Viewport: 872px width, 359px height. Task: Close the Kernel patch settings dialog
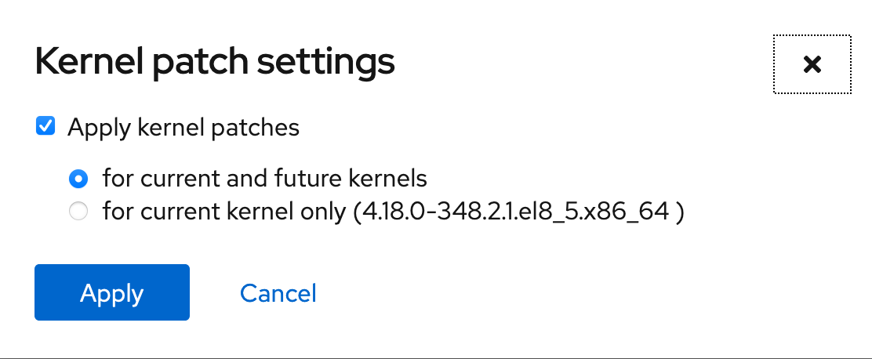pyautogui.click(x=812, y=64)
